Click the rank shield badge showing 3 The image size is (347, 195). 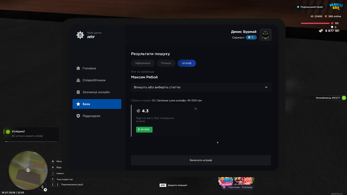pos(251,37)
